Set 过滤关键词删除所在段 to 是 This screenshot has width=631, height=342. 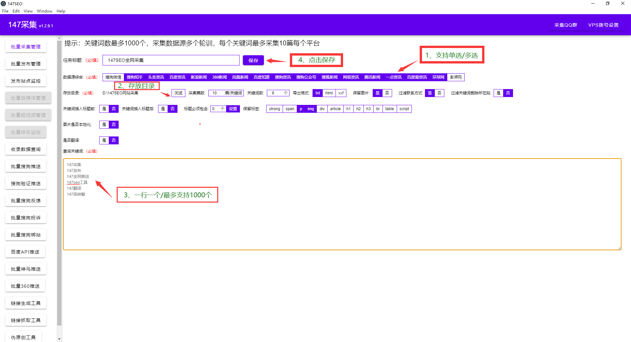pos(499,93)
